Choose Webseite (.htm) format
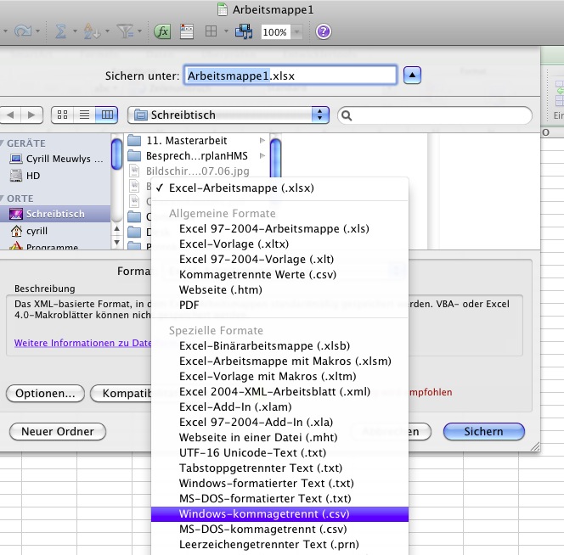This screenshot has height=555, width=564. pyautogui.click(x=279, y=289)
